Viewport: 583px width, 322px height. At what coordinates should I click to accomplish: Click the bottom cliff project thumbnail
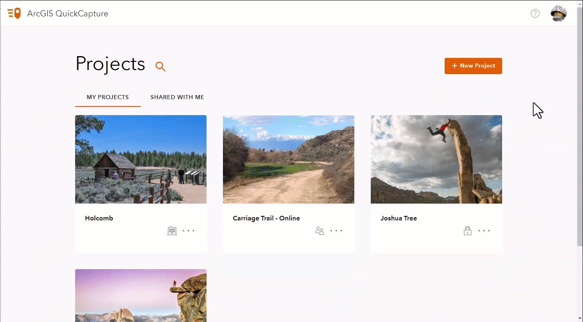pyautogui.click(x=140, y=295)
